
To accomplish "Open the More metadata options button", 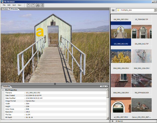I will (x=104, y=86).
